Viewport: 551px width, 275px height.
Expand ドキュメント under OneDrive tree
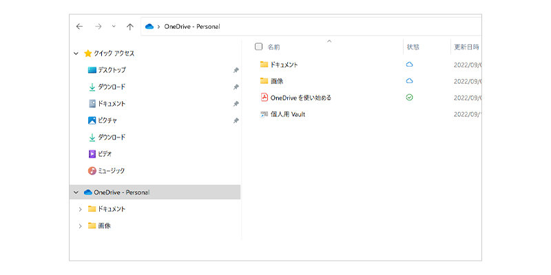(x=80, y=210)
